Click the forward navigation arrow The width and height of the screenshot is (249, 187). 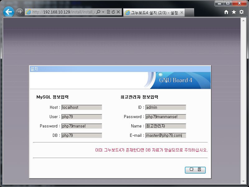pos(20,12)
